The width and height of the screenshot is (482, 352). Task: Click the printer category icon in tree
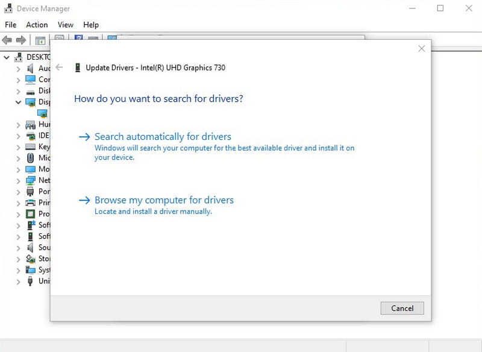[30, 203]
